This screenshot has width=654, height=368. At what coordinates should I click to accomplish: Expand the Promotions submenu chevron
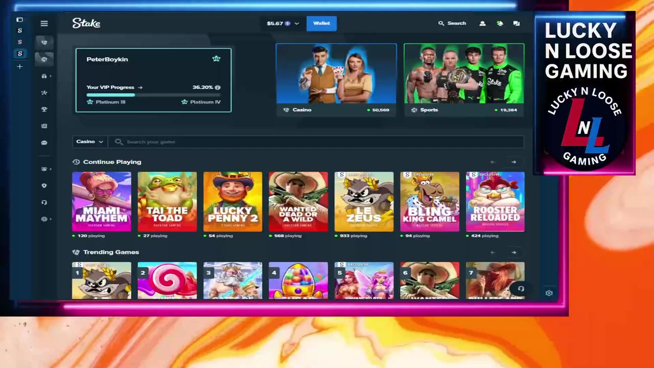(51, 76)
